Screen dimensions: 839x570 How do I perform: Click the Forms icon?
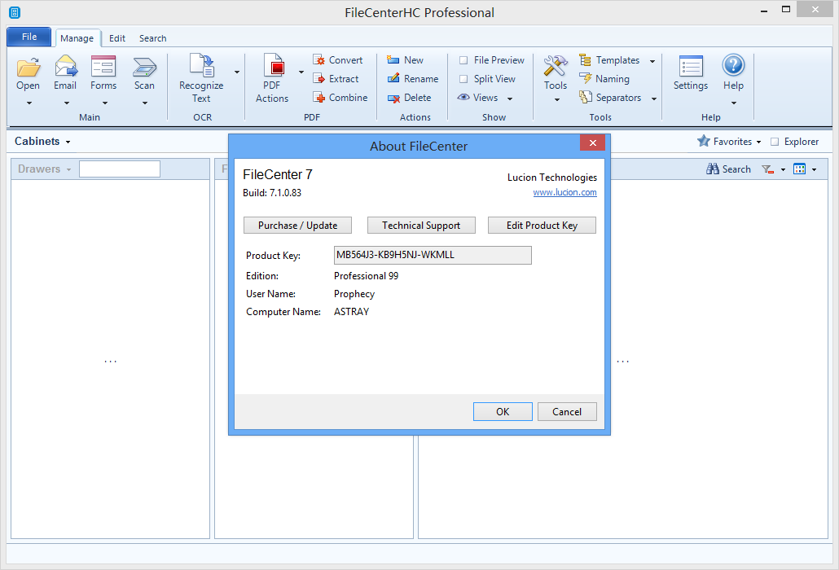tap(103, 67)
